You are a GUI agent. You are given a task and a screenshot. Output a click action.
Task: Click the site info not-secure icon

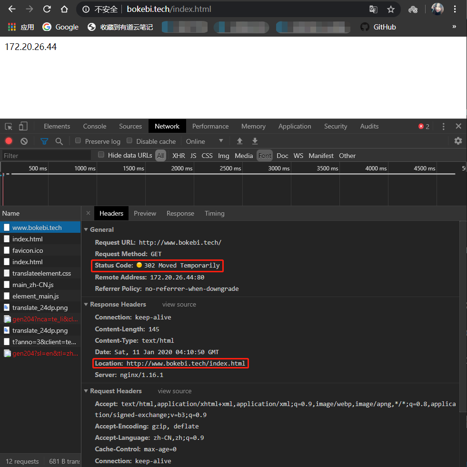86,10
